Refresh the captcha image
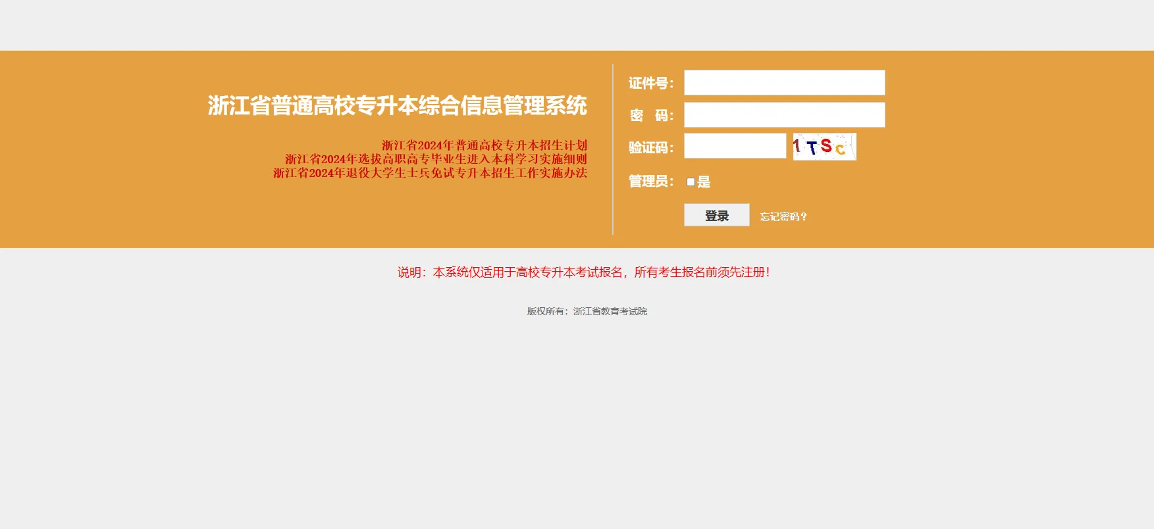1154x529 pixels. click(x=824, y=147)
